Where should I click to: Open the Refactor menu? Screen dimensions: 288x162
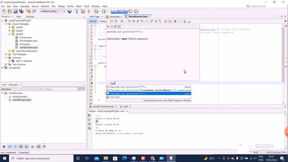[45, 6]
